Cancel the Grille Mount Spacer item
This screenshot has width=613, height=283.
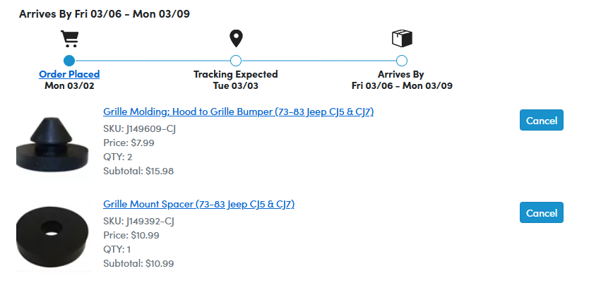pyautogui.click(x=542, y=212)
